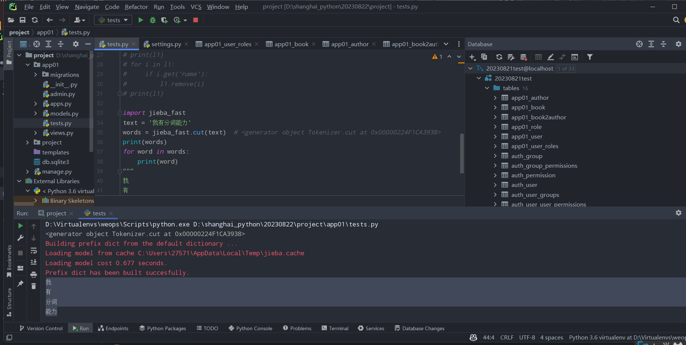The image size is (686, 345).
Task: Collapse the tables node in Database
Action: pyautogui.click(x=487, y=88)
